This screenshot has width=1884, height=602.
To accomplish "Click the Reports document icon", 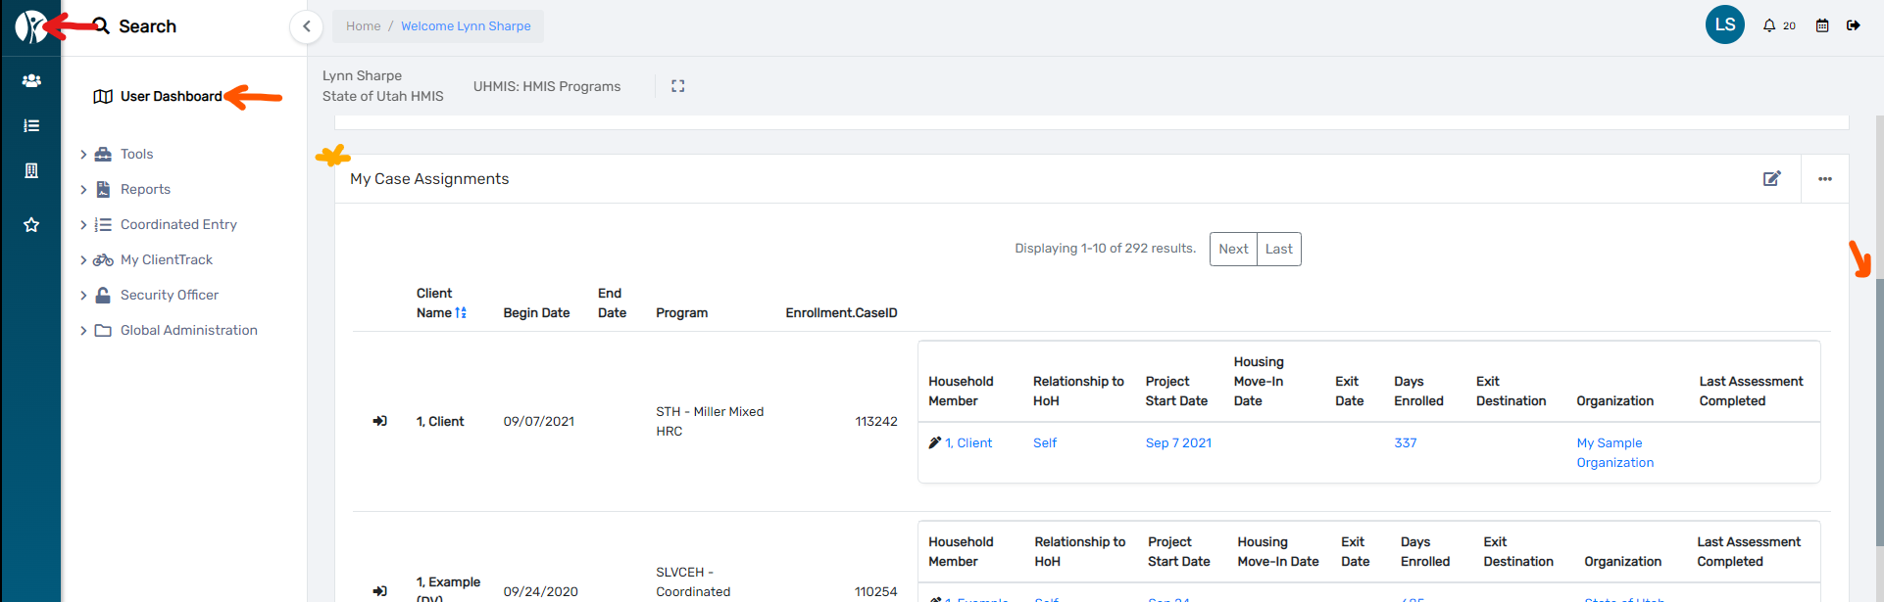I will [x=103, y=189].
